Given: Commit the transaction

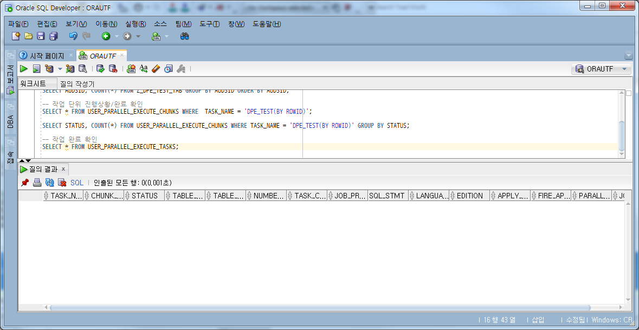Looking at the screenshot, I should 100,69.
